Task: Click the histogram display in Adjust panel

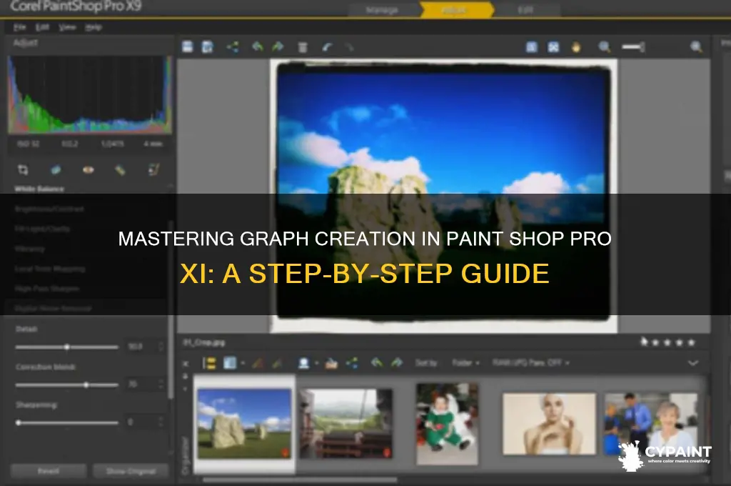Action: coord(89,95)
